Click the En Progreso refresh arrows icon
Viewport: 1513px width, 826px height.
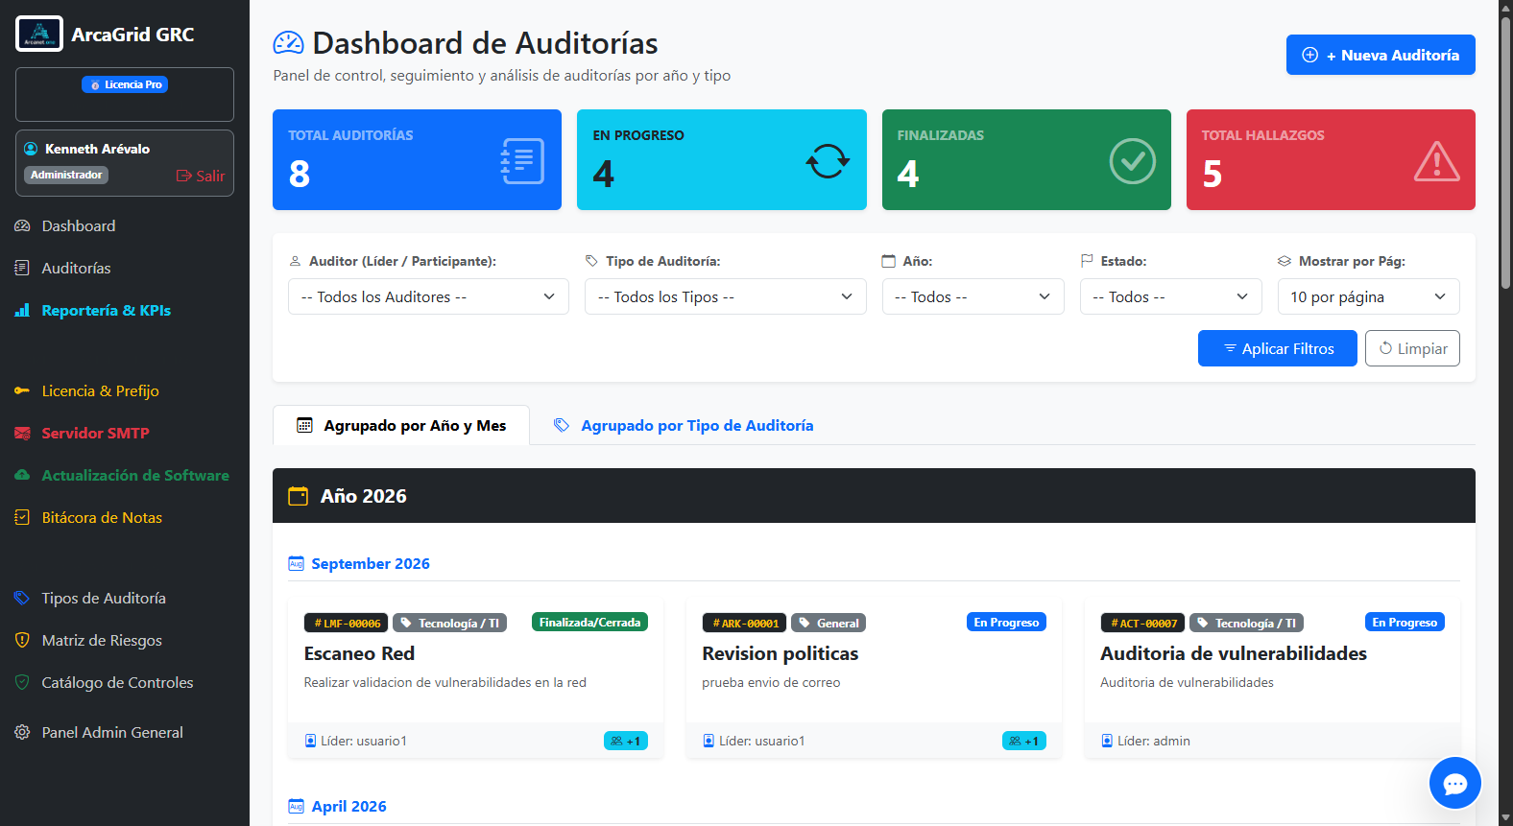click(828, 161)
